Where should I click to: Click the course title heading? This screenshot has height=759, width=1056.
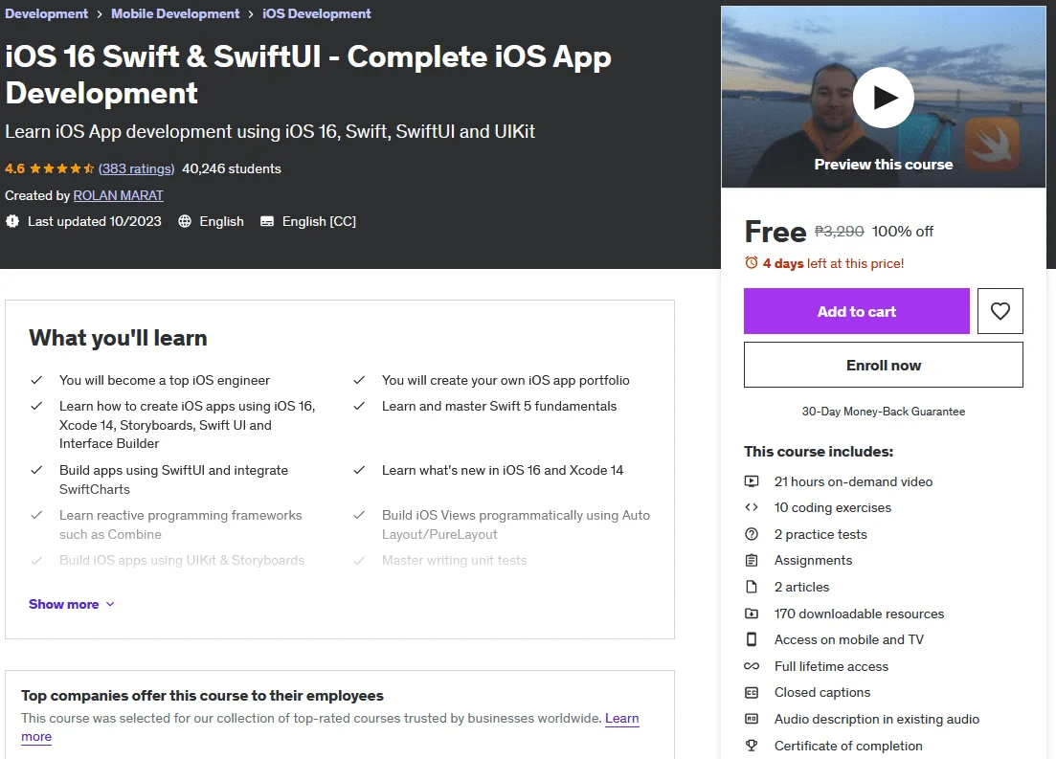point(307,75)
